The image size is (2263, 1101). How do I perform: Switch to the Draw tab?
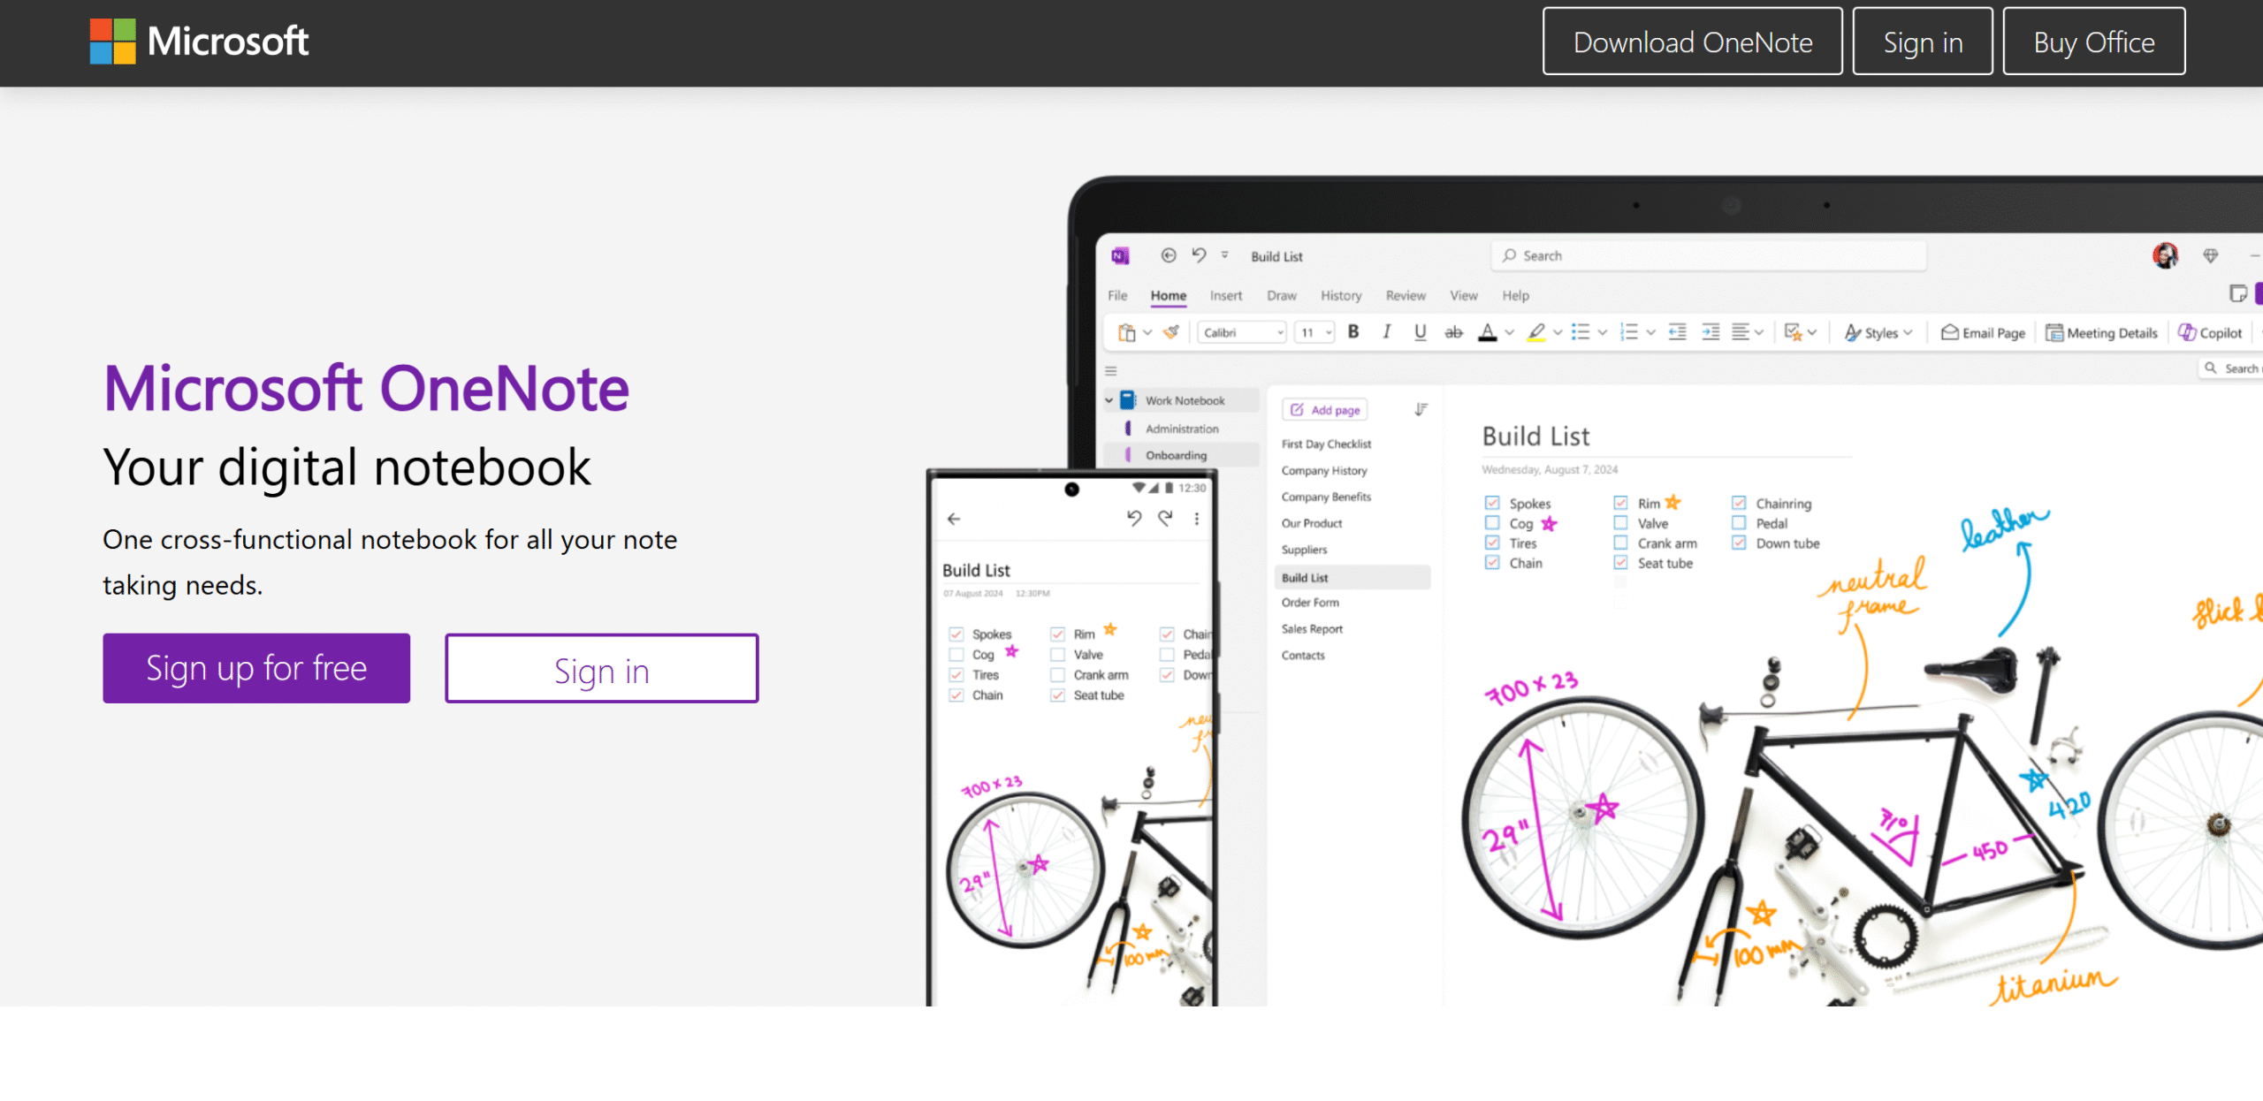click(1282, 295)
